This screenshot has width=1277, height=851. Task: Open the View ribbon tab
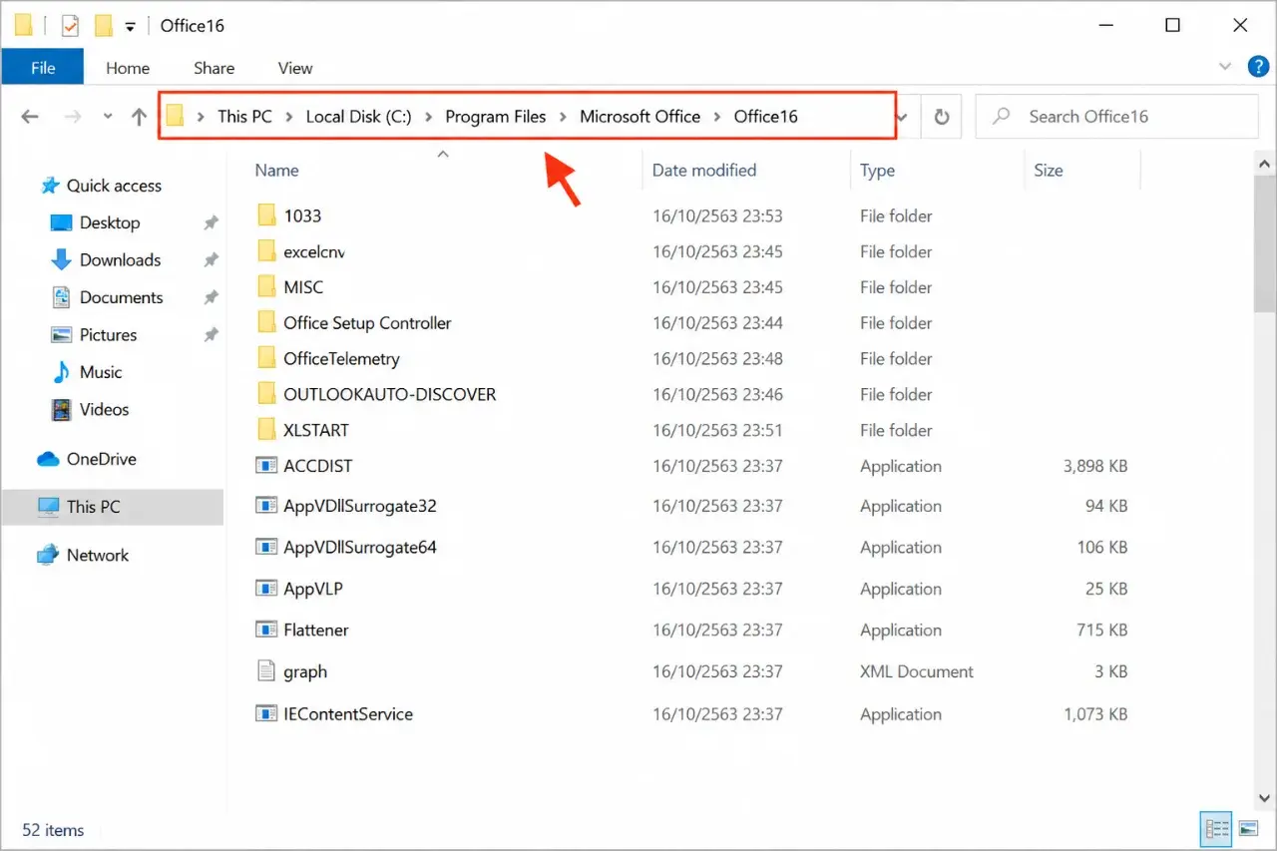(295, 68)
